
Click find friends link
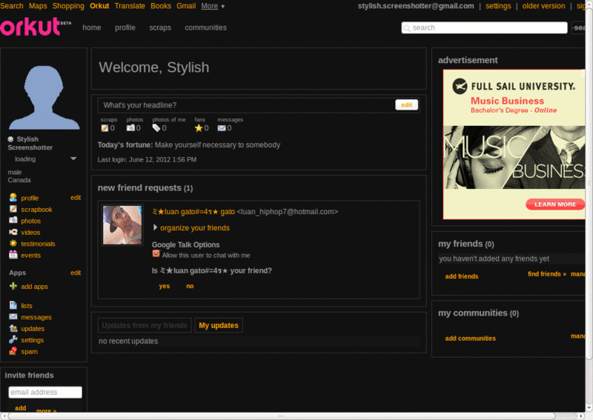coord(547,274)
